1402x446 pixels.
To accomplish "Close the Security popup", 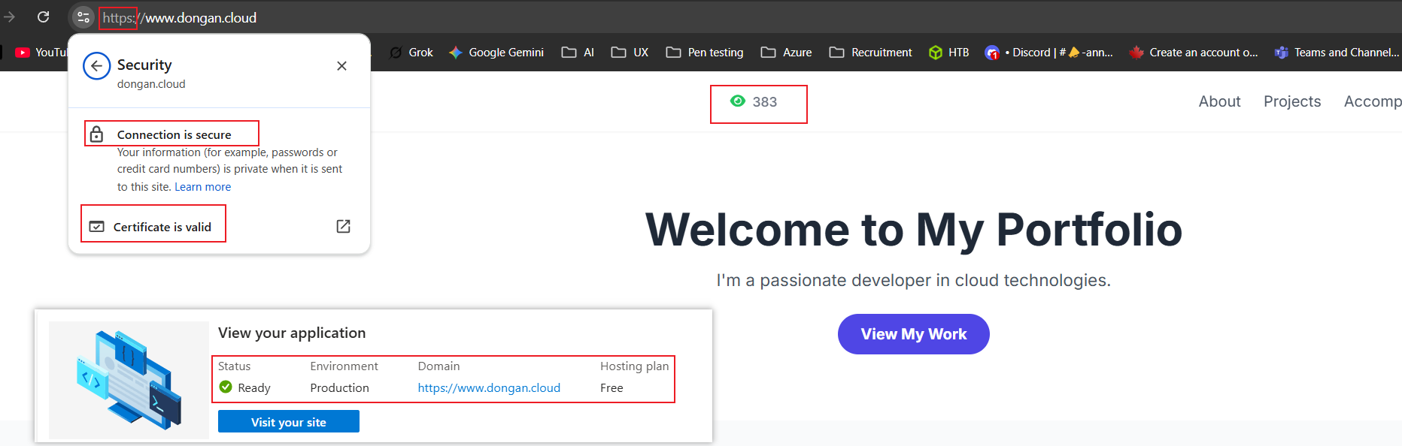I will point(341,66).
